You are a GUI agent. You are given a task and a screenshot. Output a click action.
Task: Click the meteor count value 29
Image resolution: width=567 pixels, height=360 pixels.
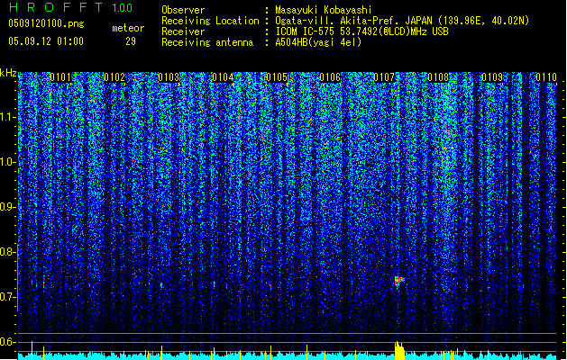(x=131, y=41)
